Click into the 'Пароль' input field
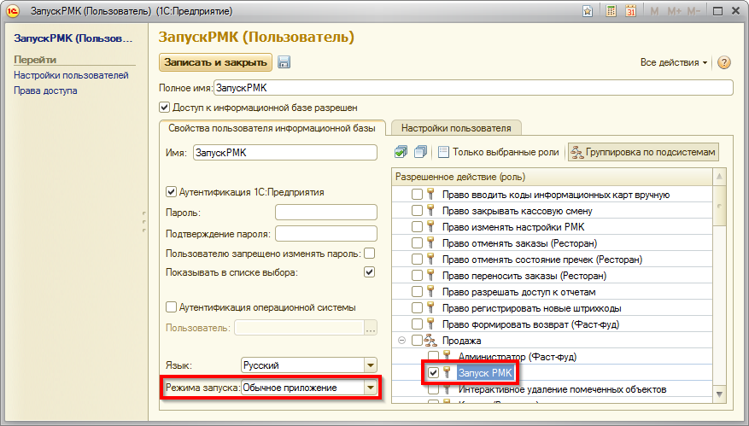The width and height of the screenshot is (749, 426). pyautogui.click(x=325, y=212)
